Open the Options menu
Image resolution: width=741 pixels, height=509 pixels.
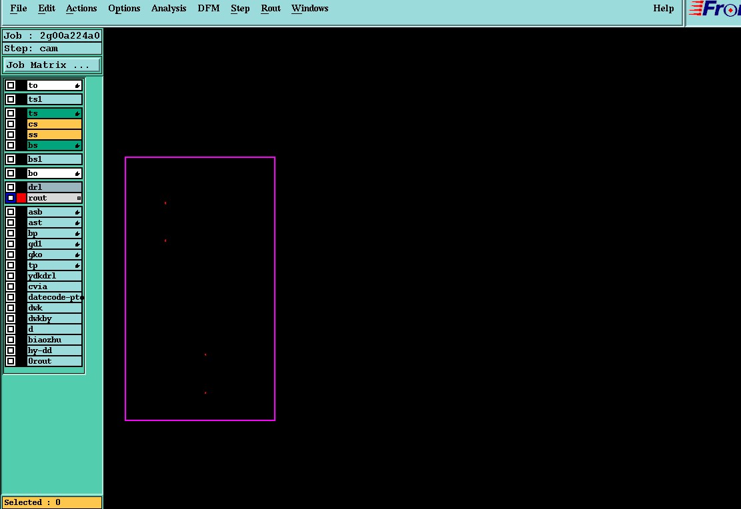(x=124, y=9)
